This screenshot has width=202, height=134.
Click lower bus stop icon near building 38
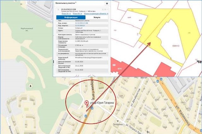(86, 116)
